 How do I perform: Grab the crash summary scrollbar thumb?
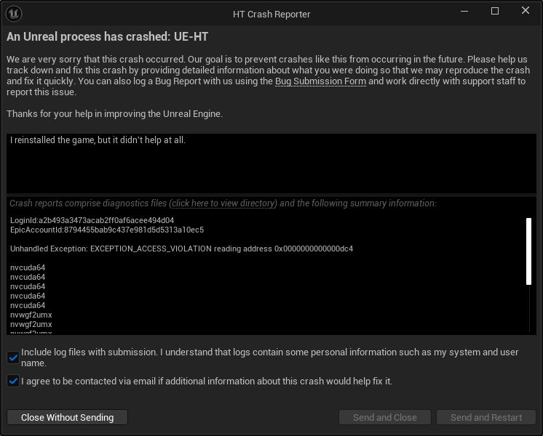pos(528,251)
